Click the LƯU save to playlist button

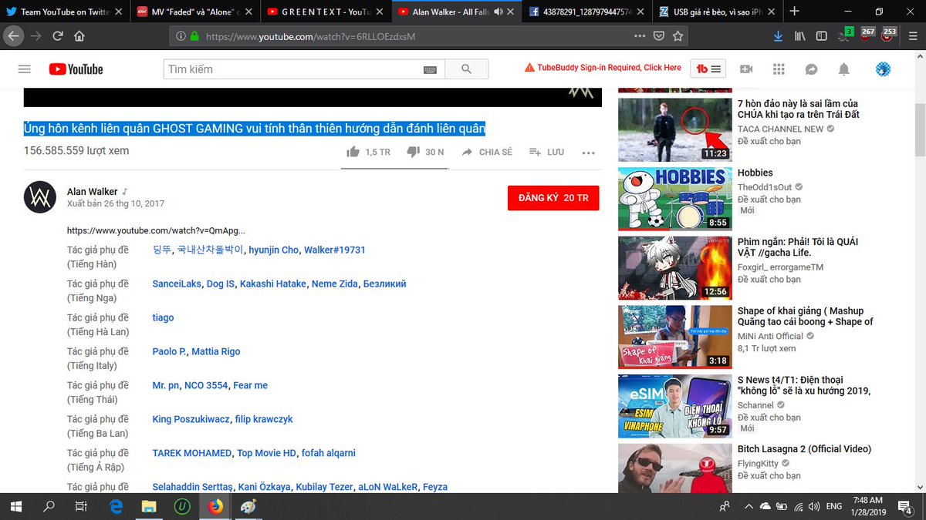pos(547,152)
